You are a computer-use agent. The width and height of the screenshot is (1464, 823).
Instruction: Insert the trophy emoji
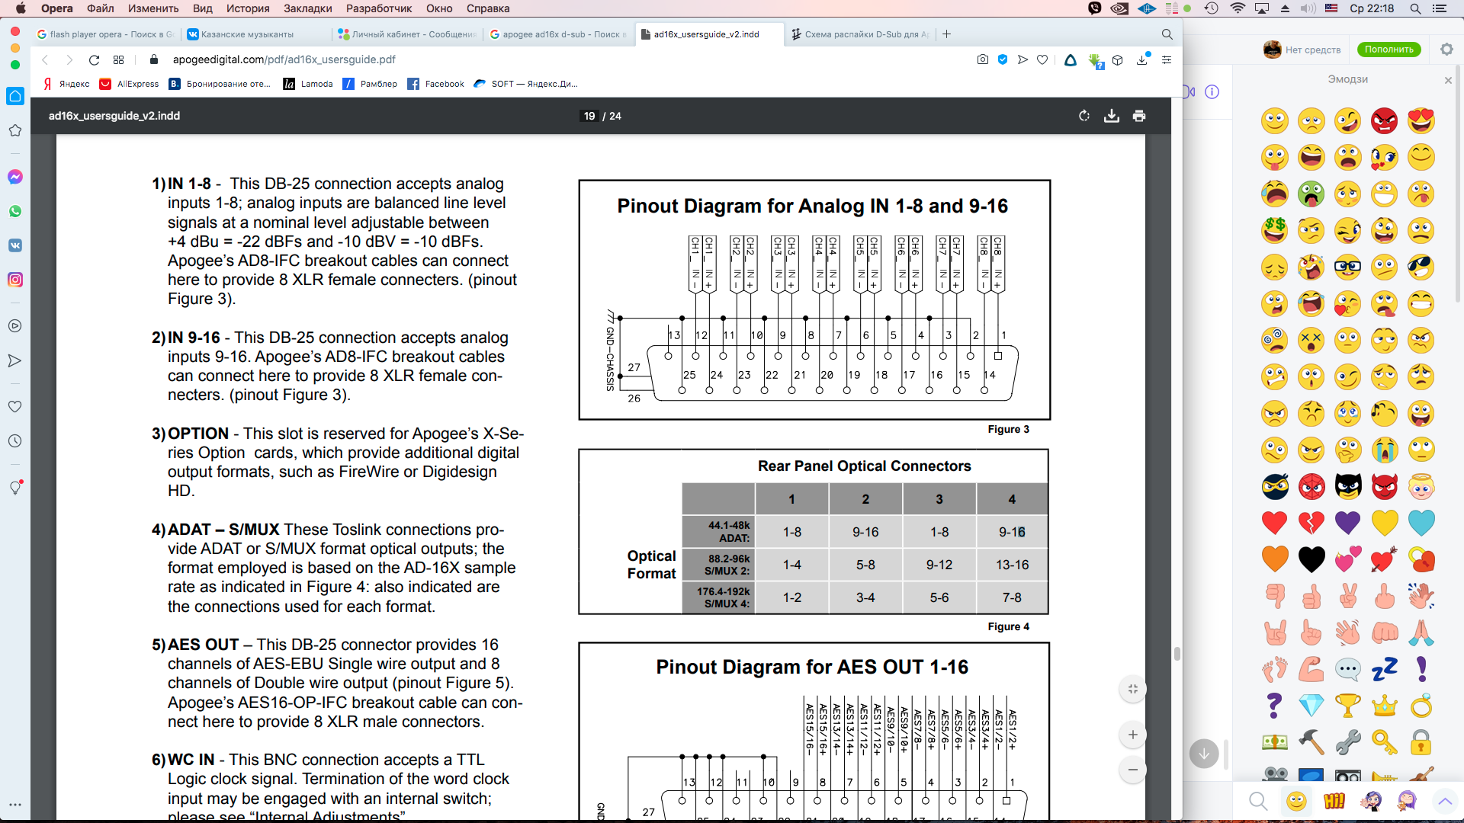click(x=1347, y=706)
